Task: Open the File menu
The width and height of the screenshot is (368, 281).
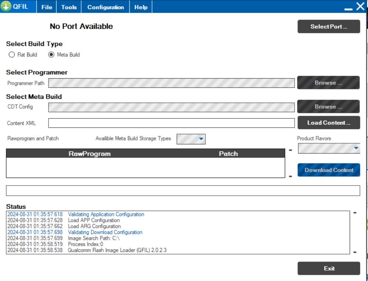Action: coord(47,7)
